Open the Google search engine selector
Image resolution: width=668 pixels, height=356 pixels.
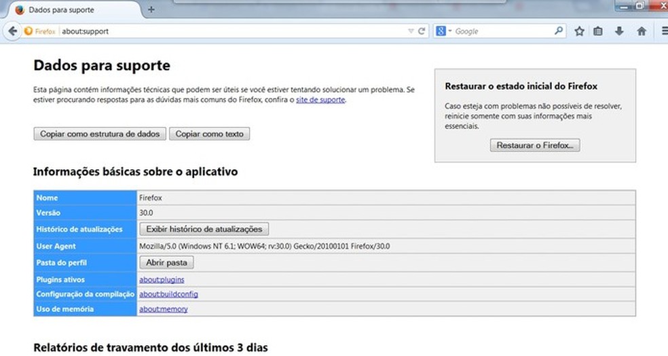443,31
